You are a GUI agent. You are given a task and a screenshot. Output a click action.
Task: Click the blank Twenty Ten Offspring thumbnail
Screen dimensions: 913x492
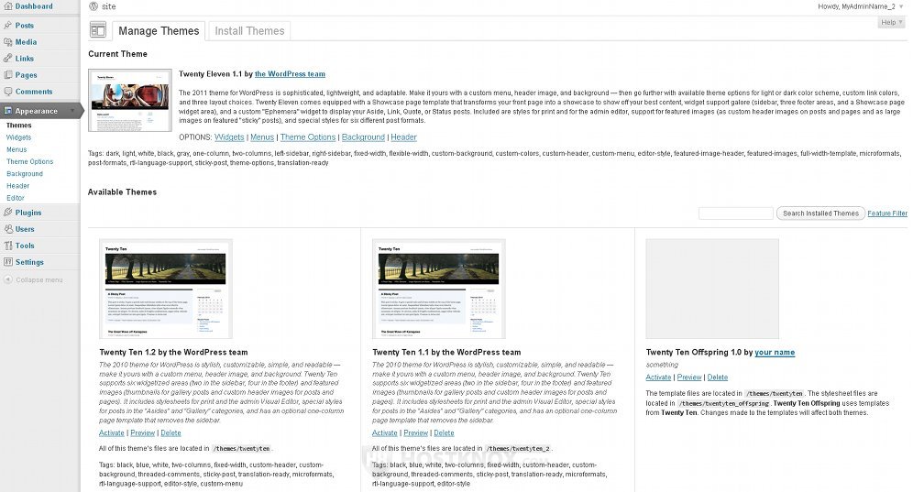[x=712, y=289]
